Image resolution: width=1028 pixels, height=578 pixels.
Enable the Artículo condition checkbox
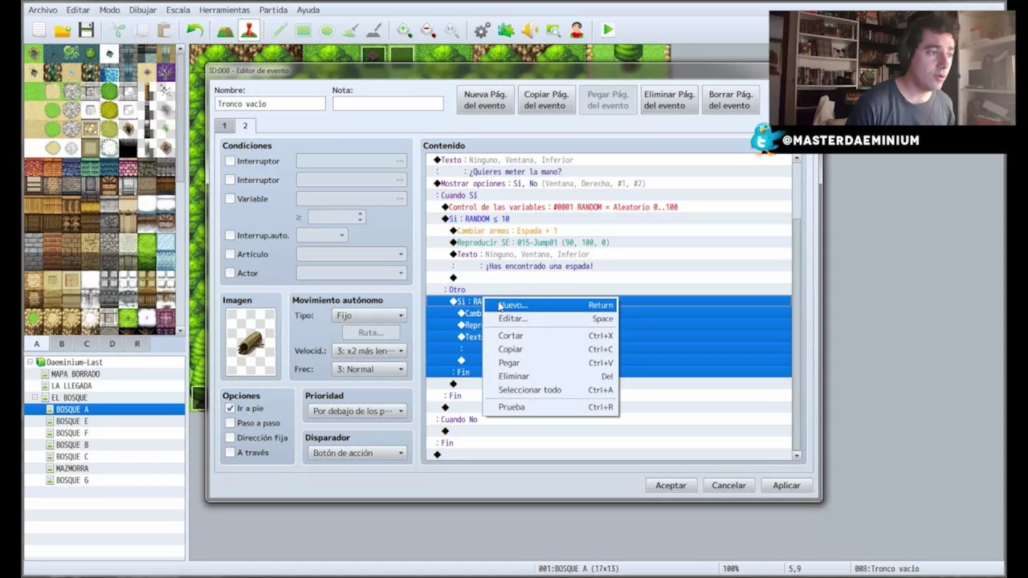[230, 254]
